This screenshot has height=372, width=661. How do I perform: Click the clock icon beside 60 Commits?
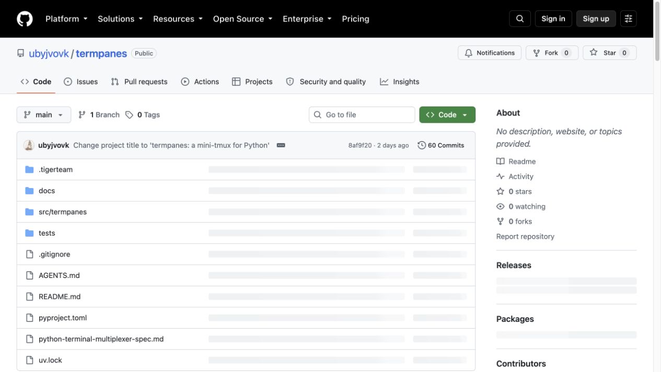tap(422, 145)
